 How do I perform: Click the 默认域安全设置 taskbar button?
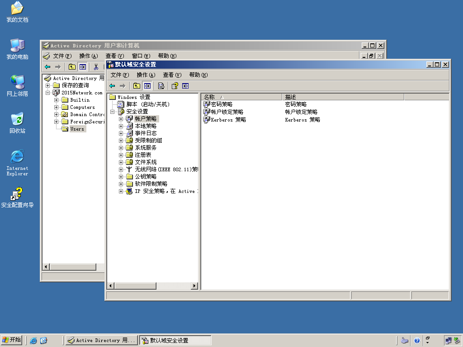pyautogui.click(x=175, y=341)
